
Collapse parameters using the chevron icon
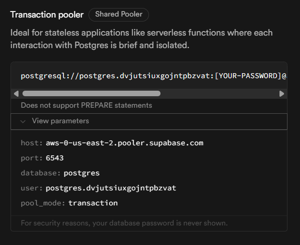[23, 121]
